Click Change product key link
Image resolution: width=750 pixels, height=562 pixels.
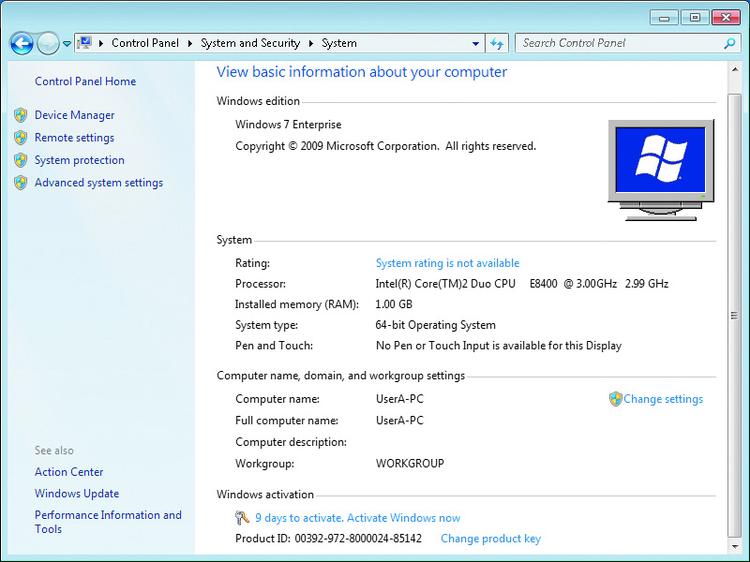[x=490, y=539]
